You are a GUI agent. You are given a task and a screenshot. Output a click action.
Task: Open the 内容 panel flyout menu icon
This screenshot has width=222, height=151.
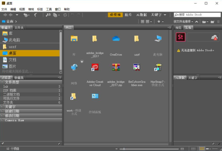[x=169, y=28]
